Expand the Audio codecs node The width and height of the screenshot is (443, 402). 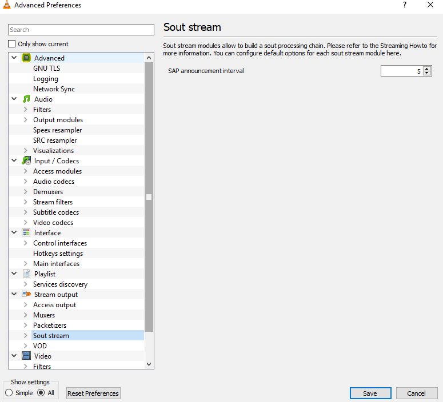pos(25,181)
